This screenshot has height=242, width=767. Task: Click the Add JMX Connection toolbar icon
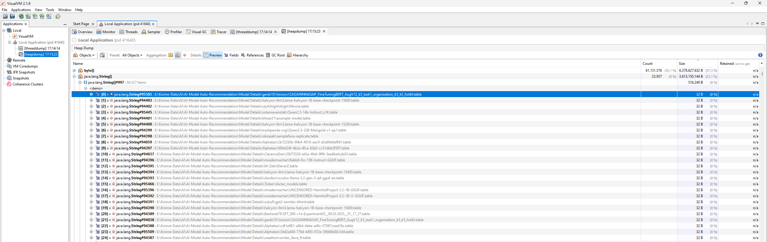click(28, 16)
